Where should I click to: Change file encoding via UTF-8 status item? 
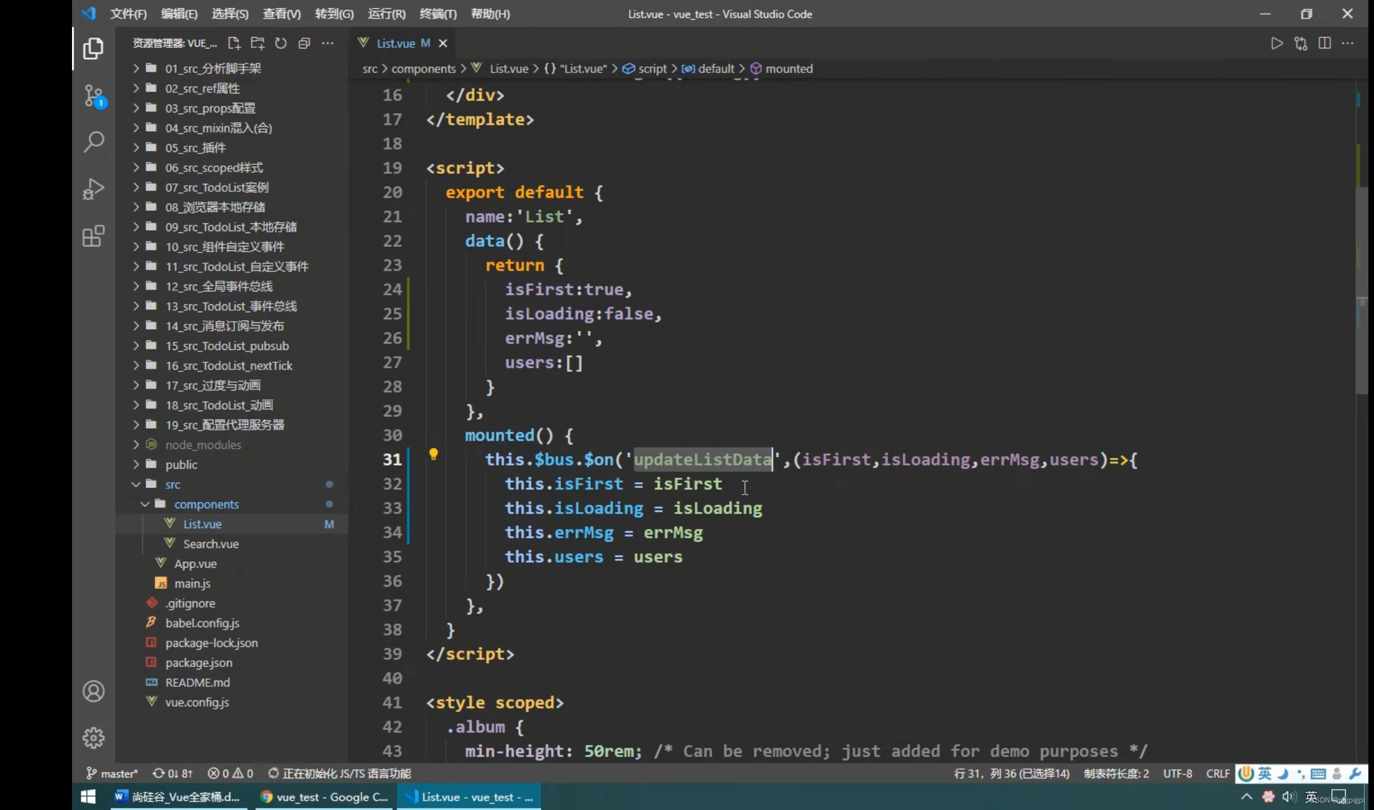[x=1178, y=773]
